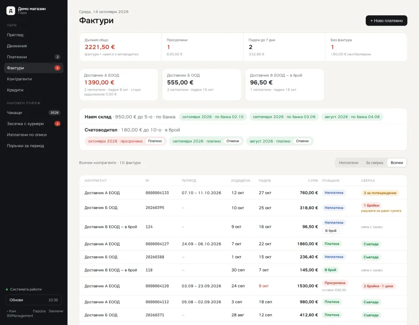Screen dimensions: 419x325
Task: Open Засечка с куриери page
Action: pos(34,124)
